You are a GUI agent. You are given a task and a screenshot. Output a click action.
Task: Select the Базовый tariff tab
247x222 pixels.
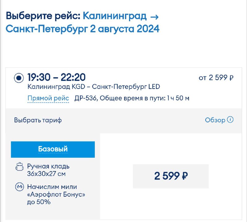53,149
